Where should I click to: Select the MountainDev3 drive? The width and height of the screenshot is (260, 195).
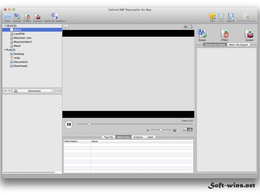(32, 42)
